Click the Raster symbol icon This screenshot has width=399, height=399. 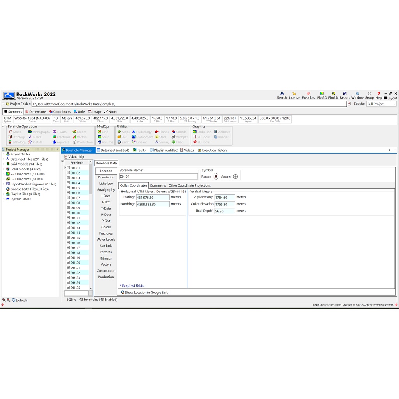(216, 177)
